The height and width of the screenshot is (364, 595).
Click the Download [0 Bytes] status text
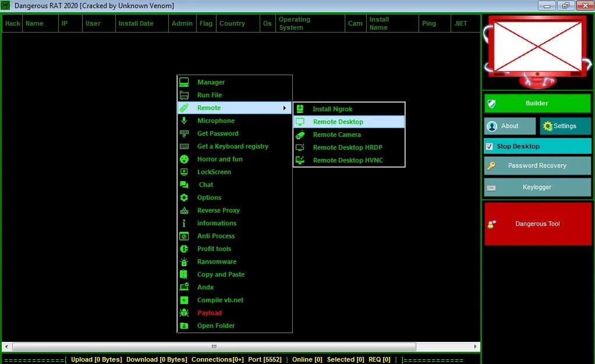coord(157,359)
